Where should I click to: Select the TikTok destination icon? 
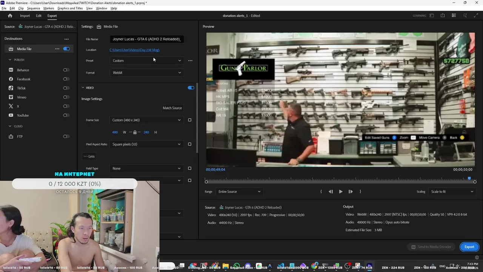[x=11, y=88]
